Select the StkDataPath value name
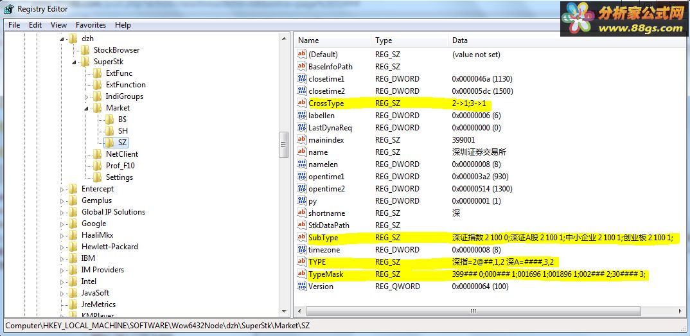The width and height of the screenshot is (690, 336). (x=329, y=225)
